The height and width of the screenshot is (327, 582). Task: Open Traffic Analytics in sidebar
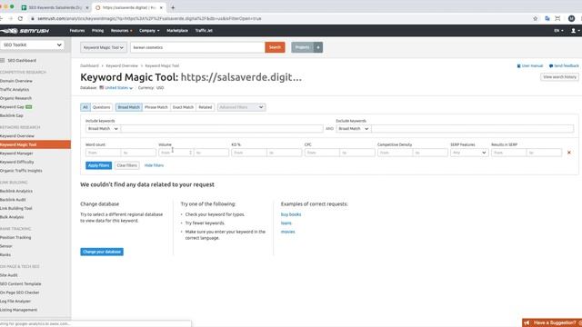coord(15,89)
